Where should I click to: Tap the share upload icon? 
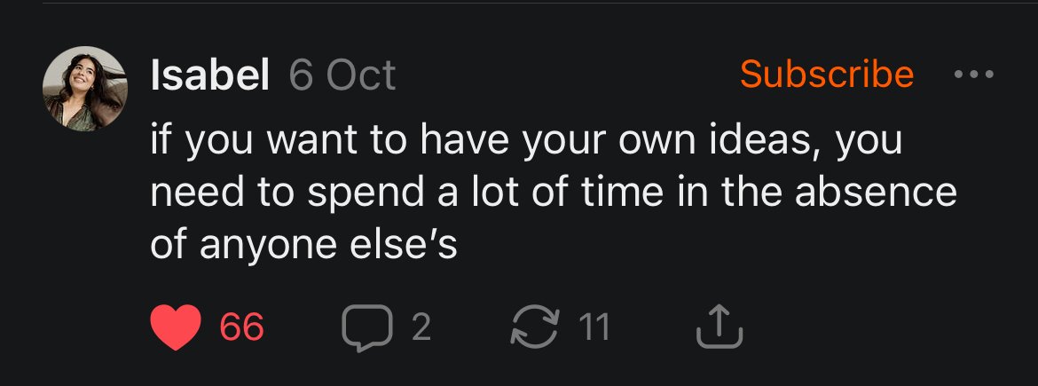[x=719, y=328]
